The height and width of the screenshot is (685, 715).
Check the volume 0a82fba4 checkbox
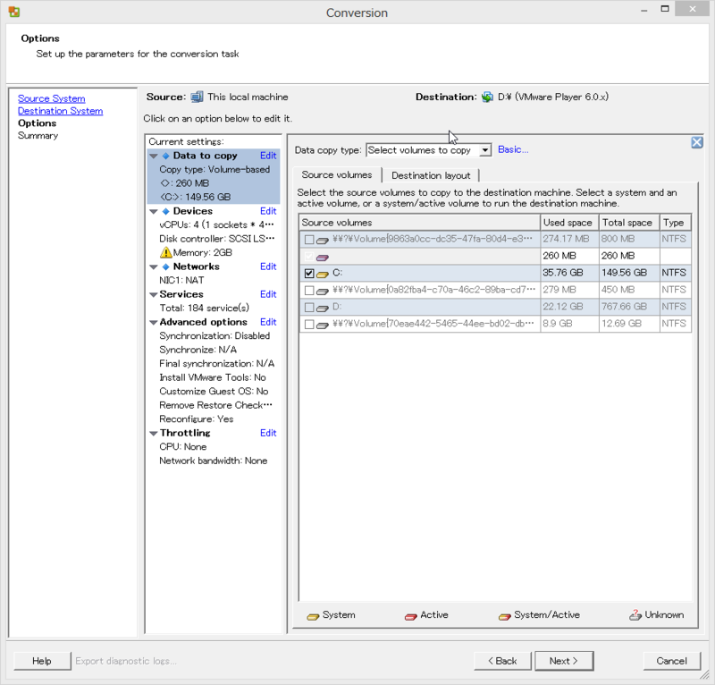309,291
